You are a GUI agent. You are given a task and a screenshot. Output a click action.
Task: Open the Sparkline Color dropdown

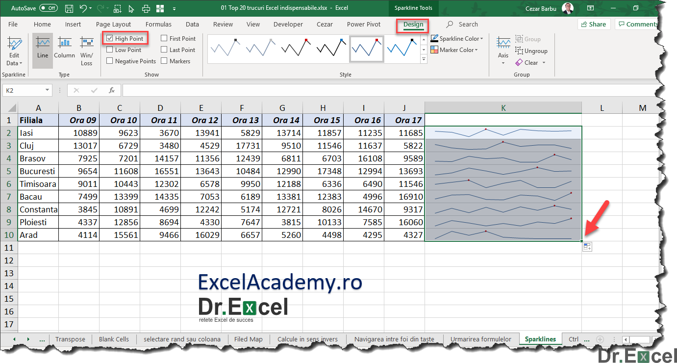tap(456, 38)
